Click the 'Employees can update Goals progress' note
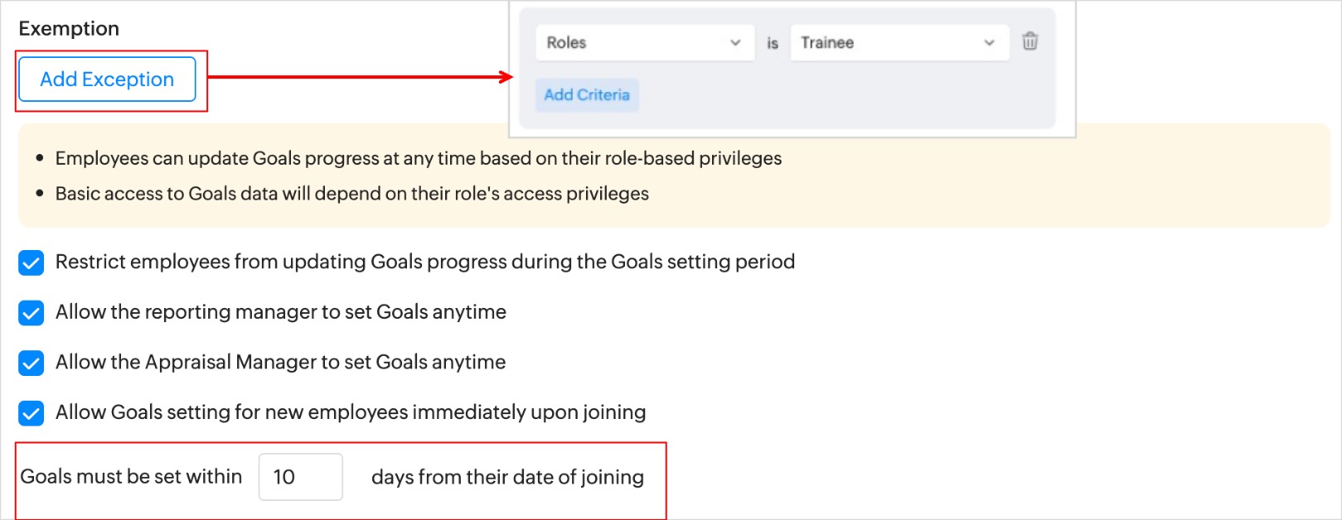 (418, 158)
